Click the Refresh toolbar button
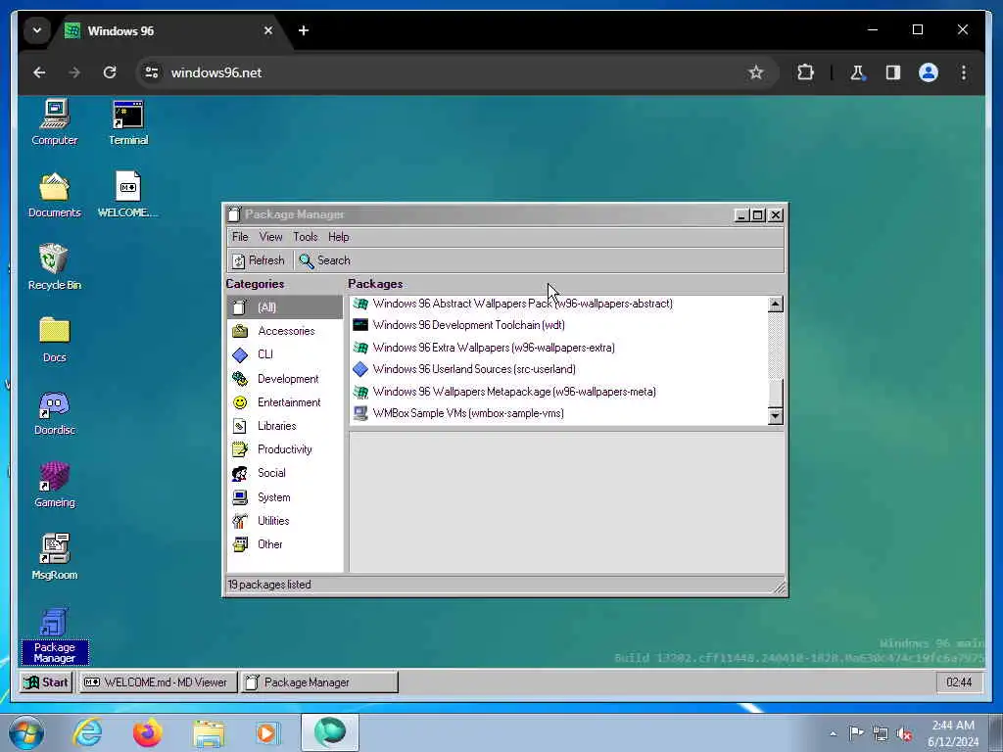 (259, 260)
